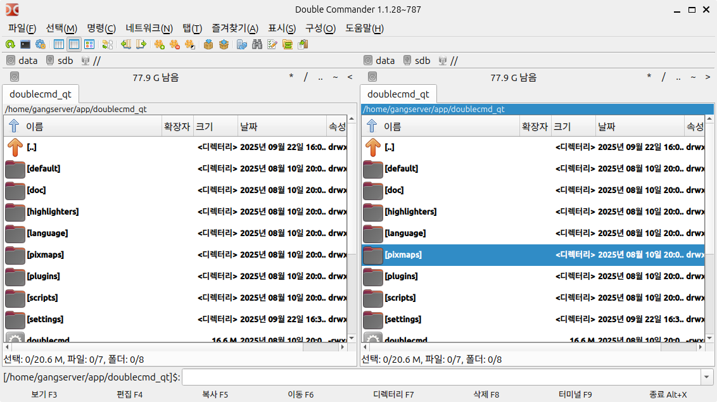This screenshot has height=402, width=717.
Task: Click the document-and-globe toolbar icon
Action: point(241,44)
